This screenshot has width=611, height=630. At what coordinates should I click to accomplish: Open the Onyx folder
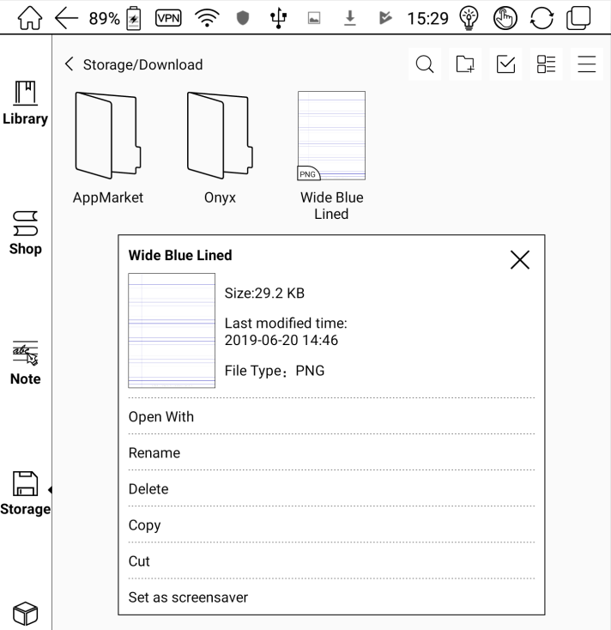click(x=220, y=148)
